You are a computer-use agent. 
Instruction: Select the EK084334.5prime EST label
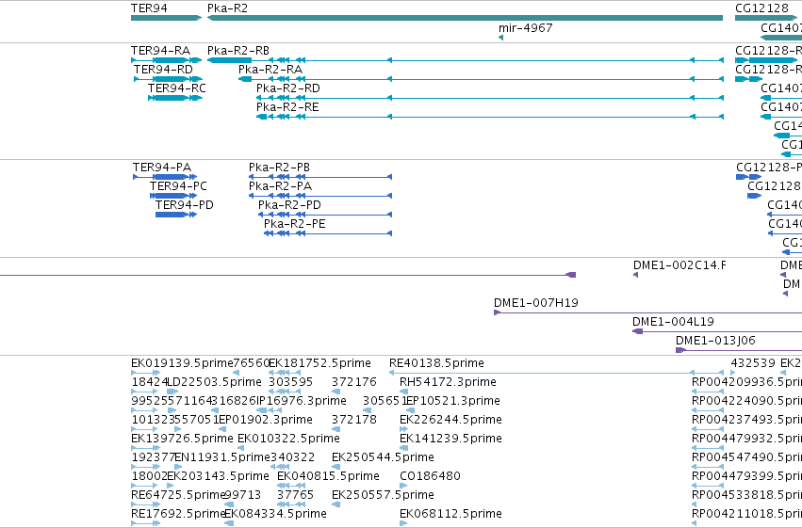click(x=276, y=514)
